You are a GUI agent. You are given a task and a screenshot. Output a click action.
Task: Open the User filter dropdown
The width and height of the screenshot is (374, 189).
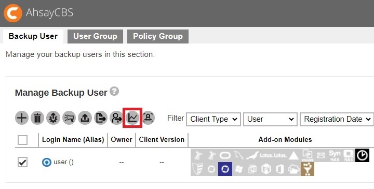(270, 119)
